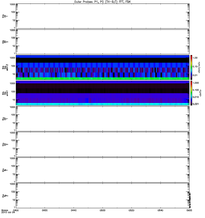Click the '1.00' value on mV/m color bar
This screenshot has height=218, width=205.
pos(195,58)
